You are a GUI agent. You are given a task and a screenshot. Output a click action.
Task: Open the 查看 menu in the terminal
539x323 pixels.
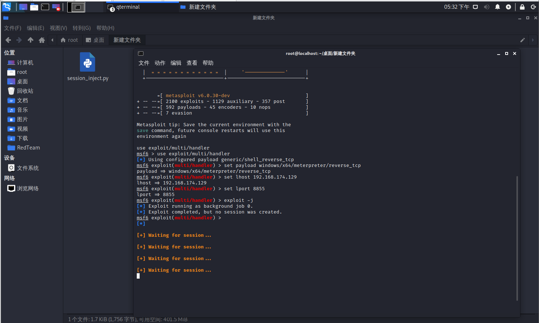click(x=192, y=63)
